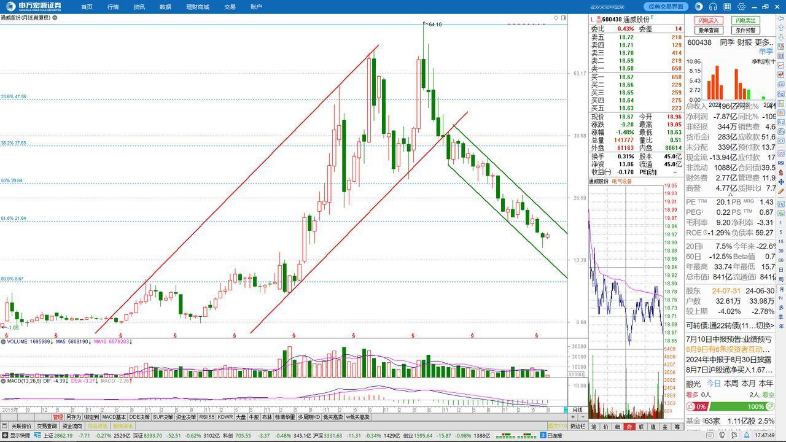The height and width of the screenshot is (442, 786).
Task: Select the 同季 option in finance panel
Action: coord(727,42)
